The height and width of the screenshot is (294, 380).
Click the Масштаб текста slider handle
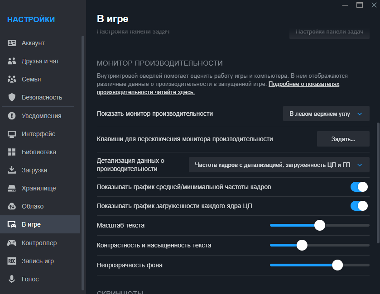320,225
